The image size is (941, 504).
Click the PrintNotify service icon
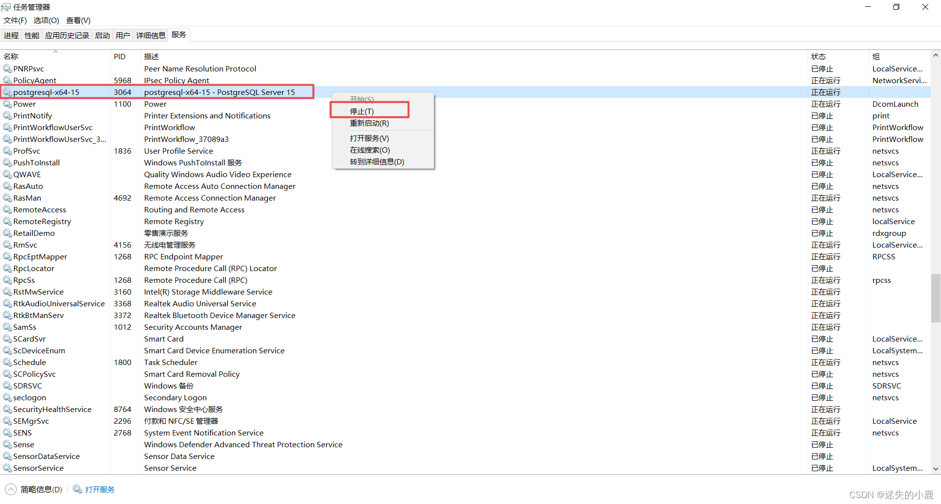(x=7, y=115)
